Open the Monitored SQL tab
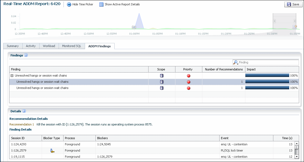 coord(72,46)
